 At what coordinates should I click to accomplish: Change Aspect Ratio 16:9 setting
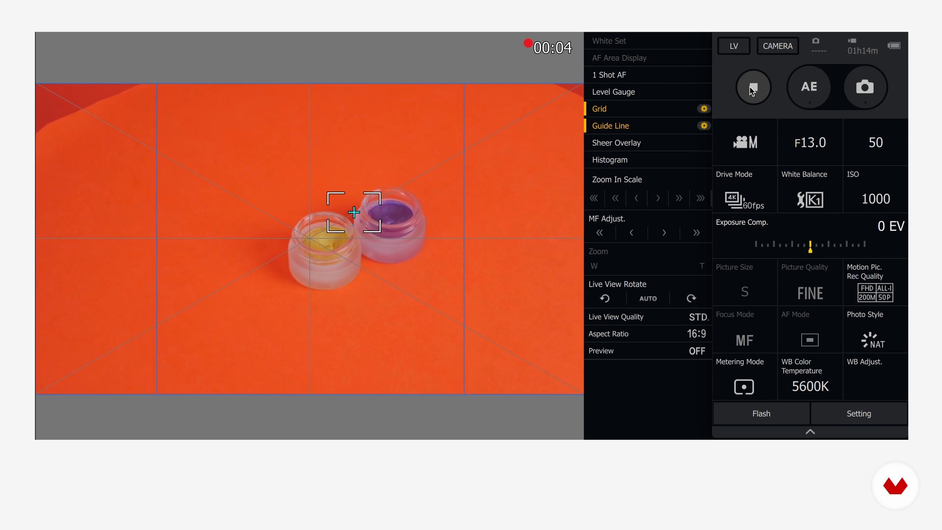pyautogui.click(x=696, y=334)
